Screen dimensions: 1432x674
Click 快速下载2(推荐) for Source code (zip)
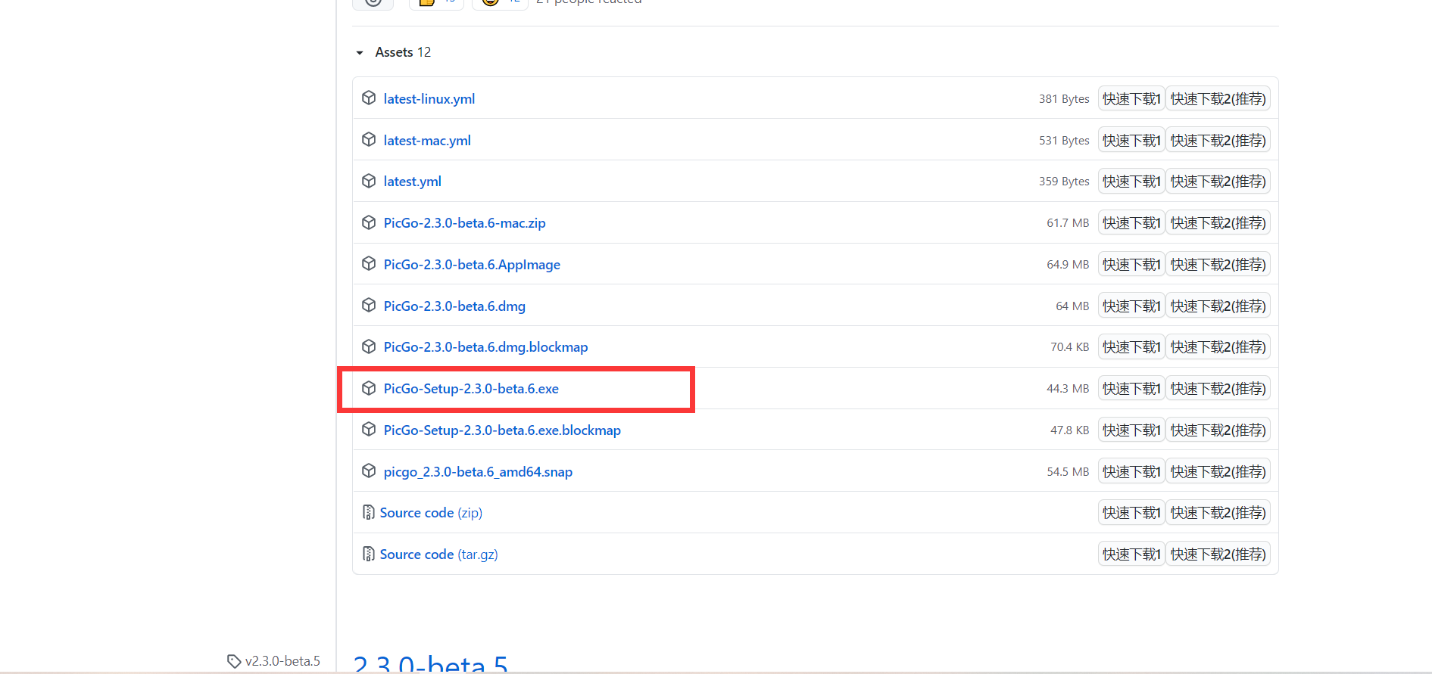(1218, 513)
